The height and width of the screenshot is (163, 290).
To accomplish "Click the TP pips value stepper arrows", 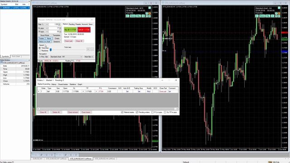I will [x=60, y=32].
